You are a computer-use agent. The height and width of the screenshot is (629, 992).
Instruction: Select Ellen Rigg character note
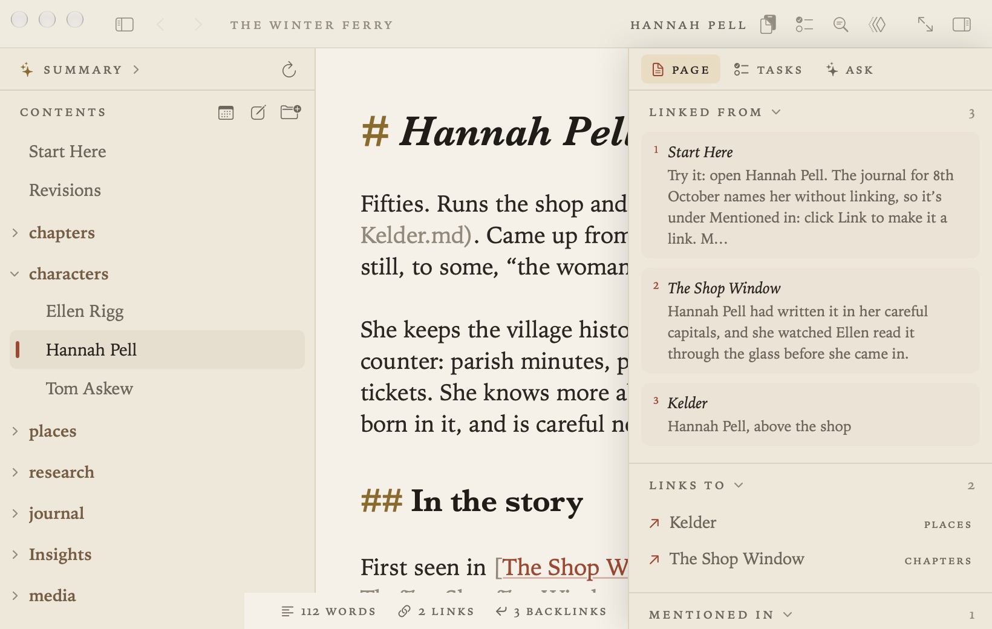click(x=157, y=311)
